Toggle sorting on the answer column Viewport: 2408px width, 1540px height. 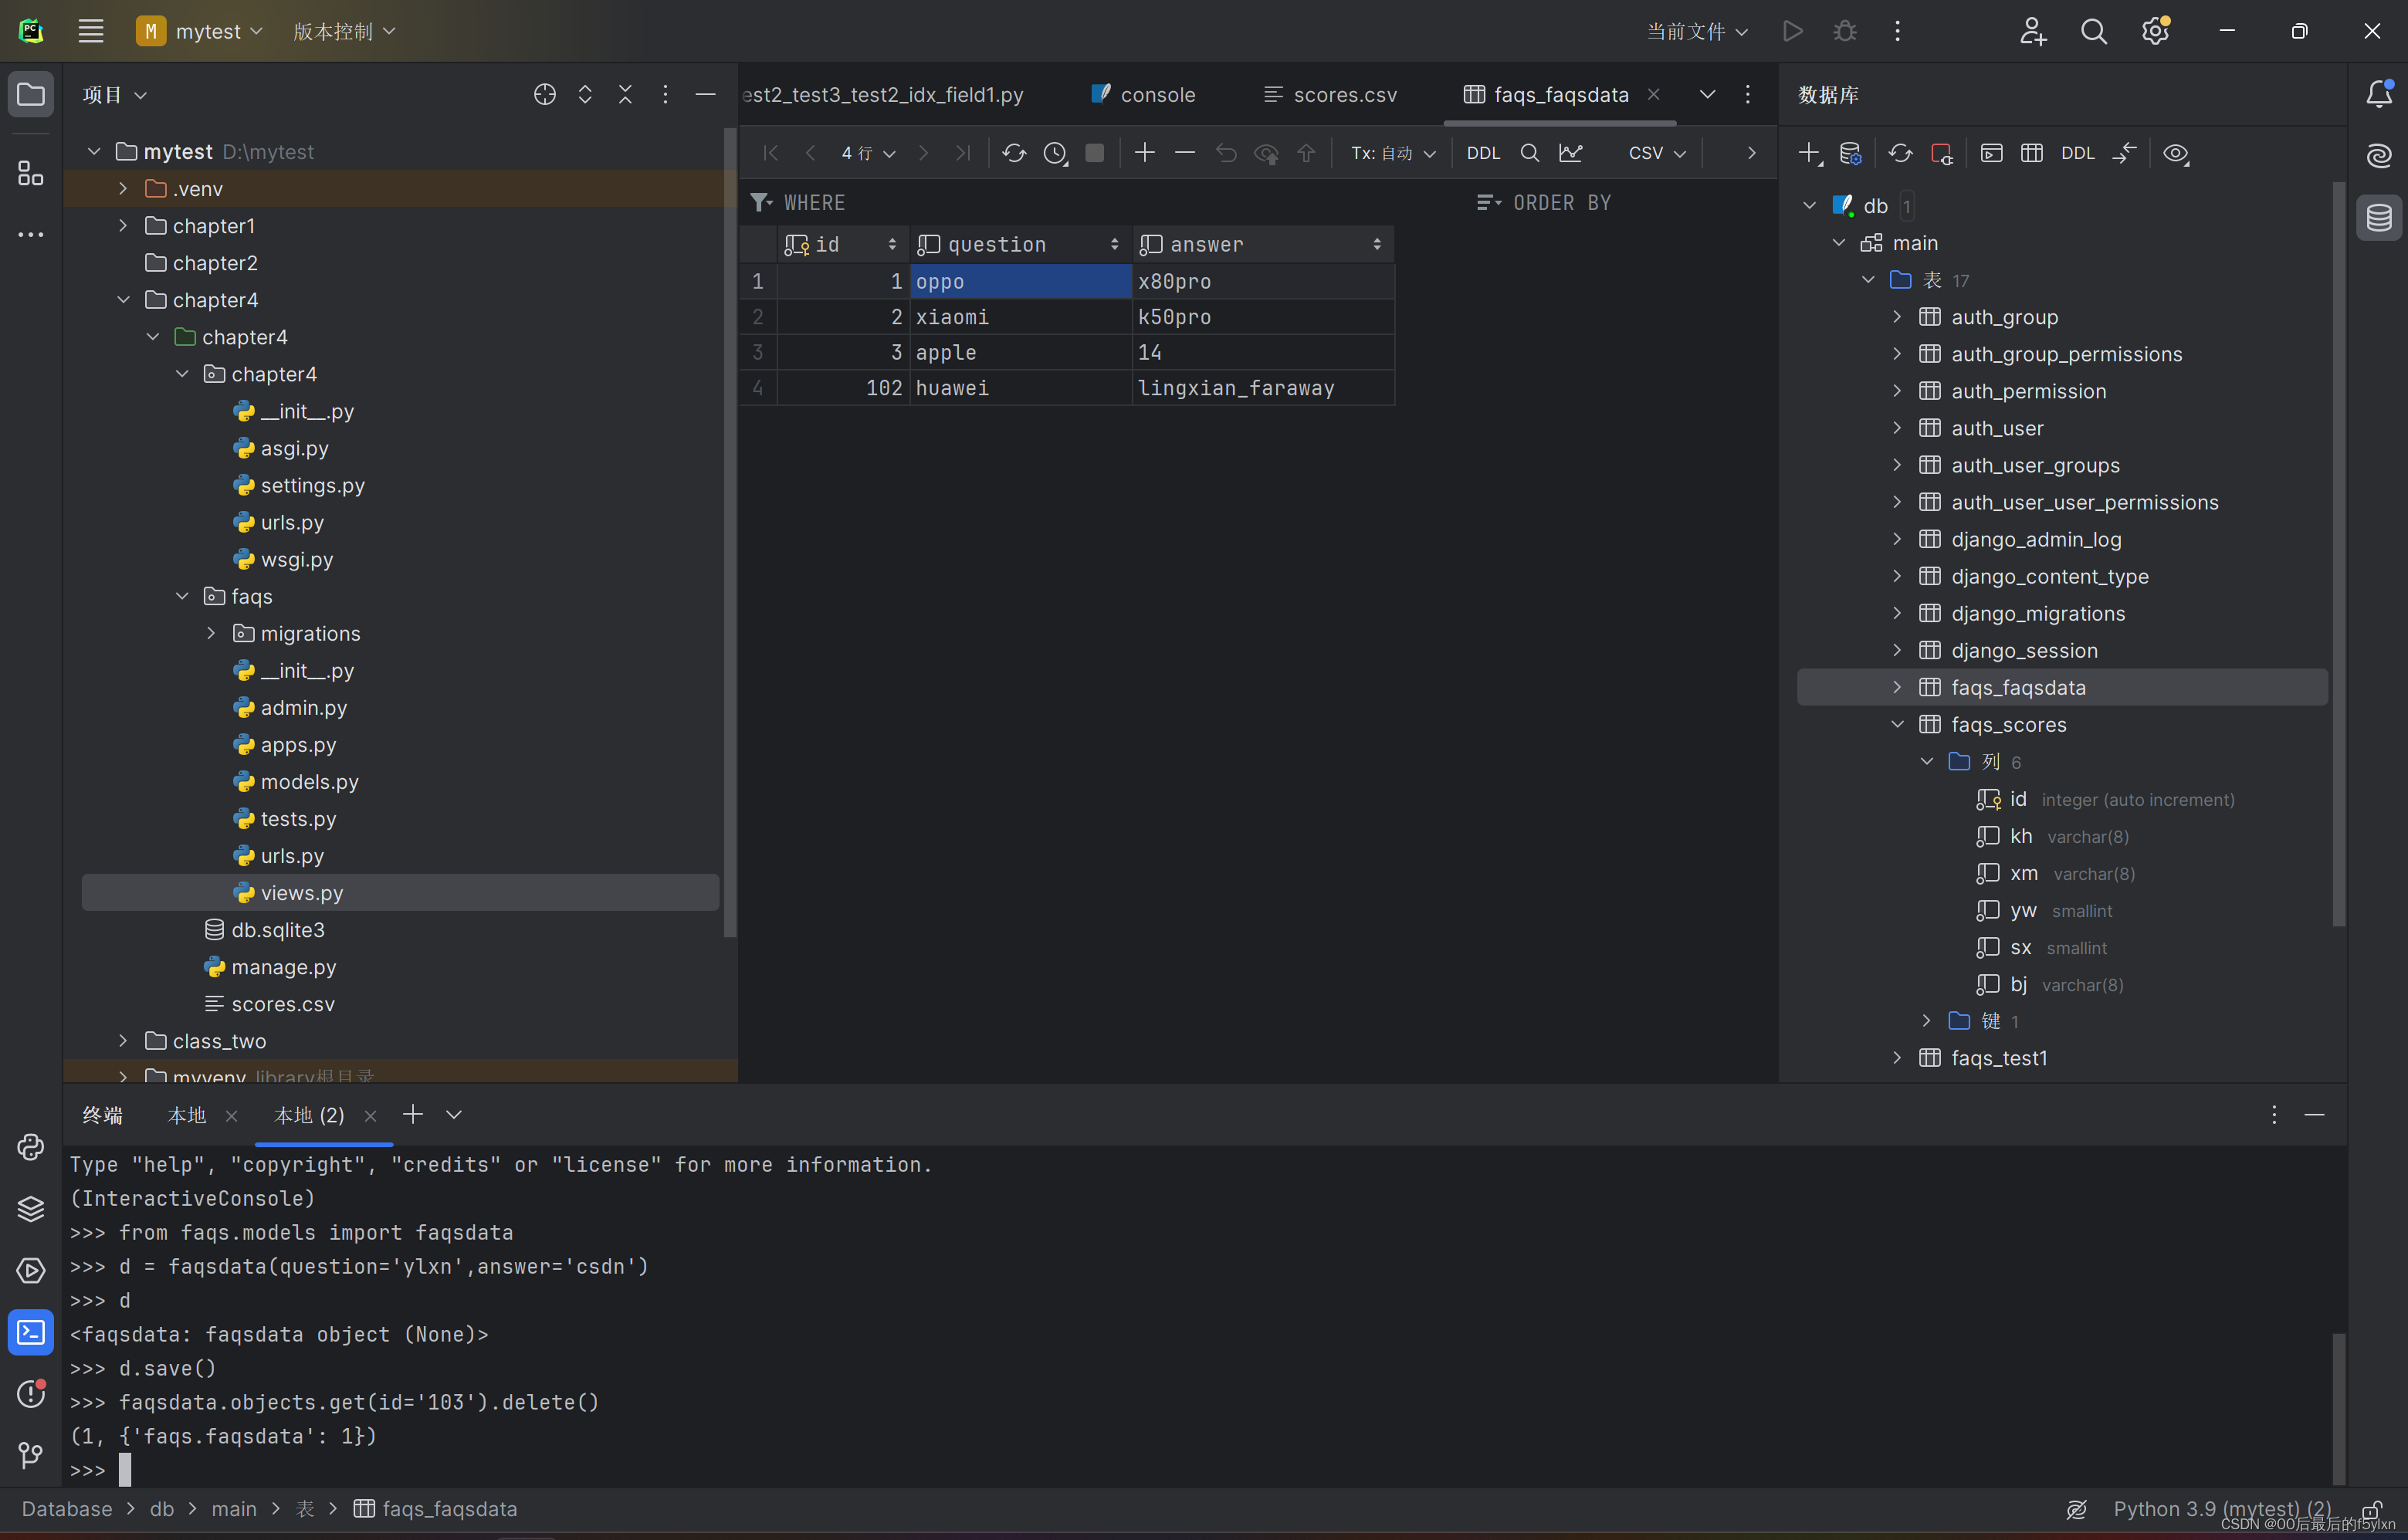[x=1376, y=243]
